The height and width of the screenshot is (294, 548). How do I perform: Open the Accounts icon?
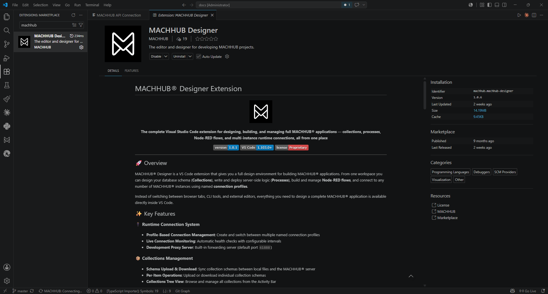7,267
